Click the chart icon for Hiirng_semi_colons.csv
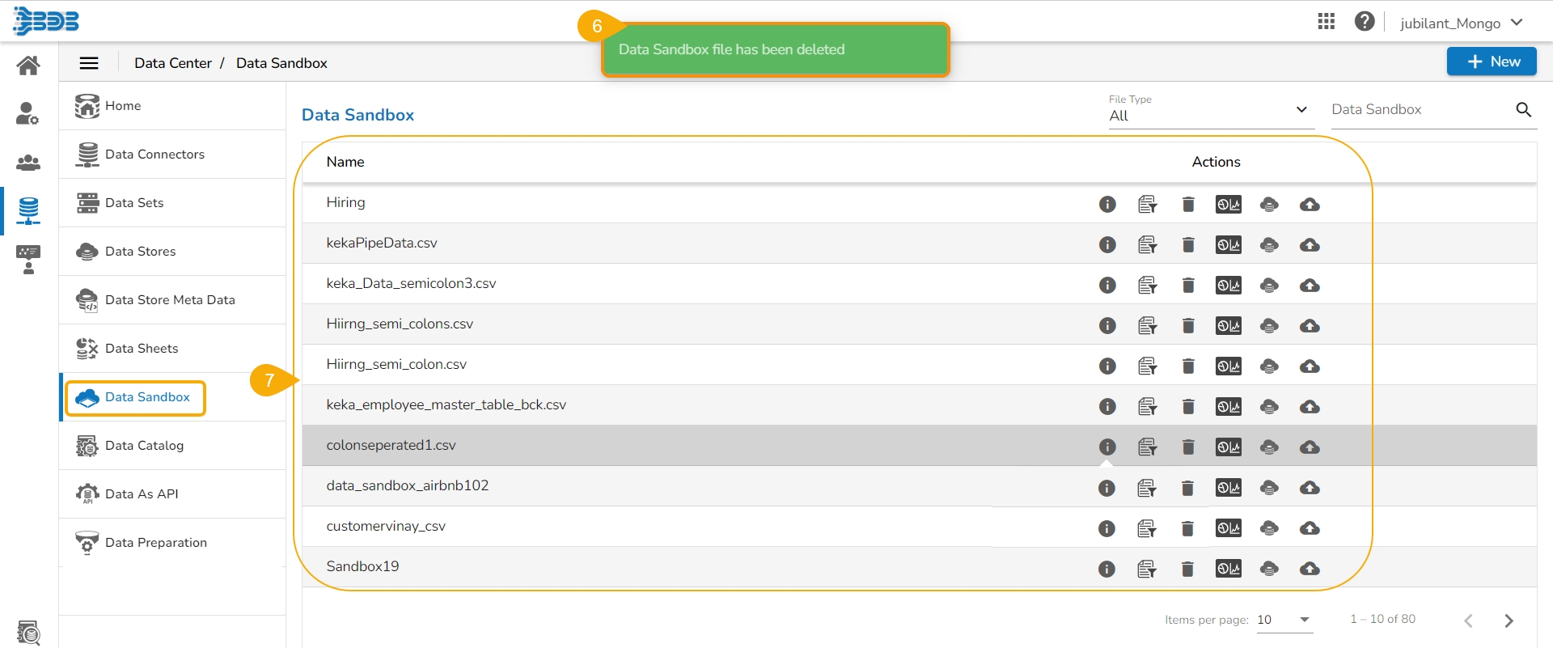Viewport: 1553px width, 648px height. click(x=1229, y=326)
